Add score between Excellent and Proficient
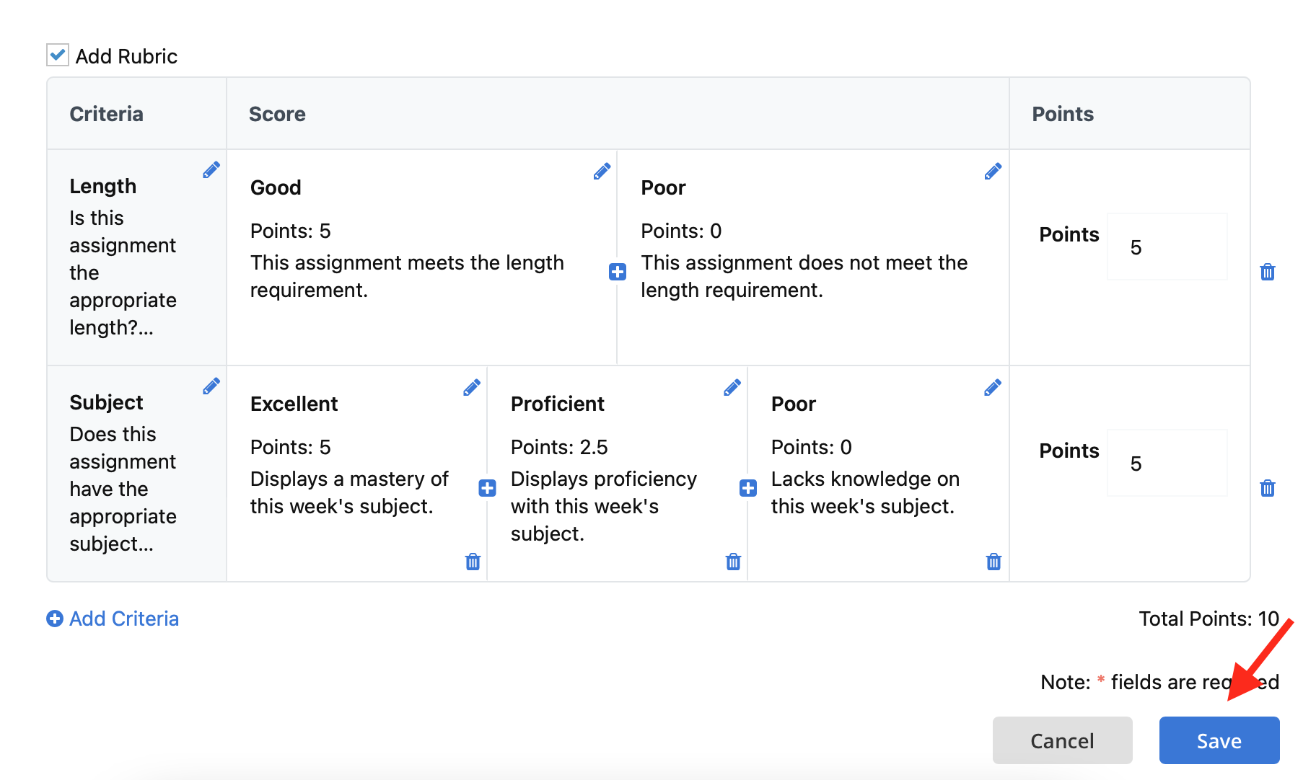 click(x=488, y=488)
